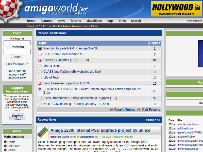Open the Hollywood banner advertisement
The width and height of the screenshot is (203, 152).
(176, 9)
